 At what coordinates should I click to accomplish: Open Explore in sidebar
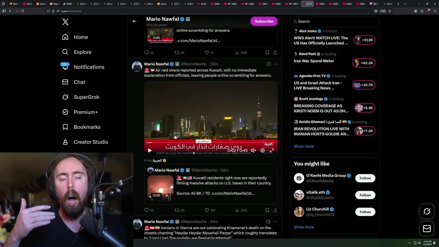coord(76,52)
